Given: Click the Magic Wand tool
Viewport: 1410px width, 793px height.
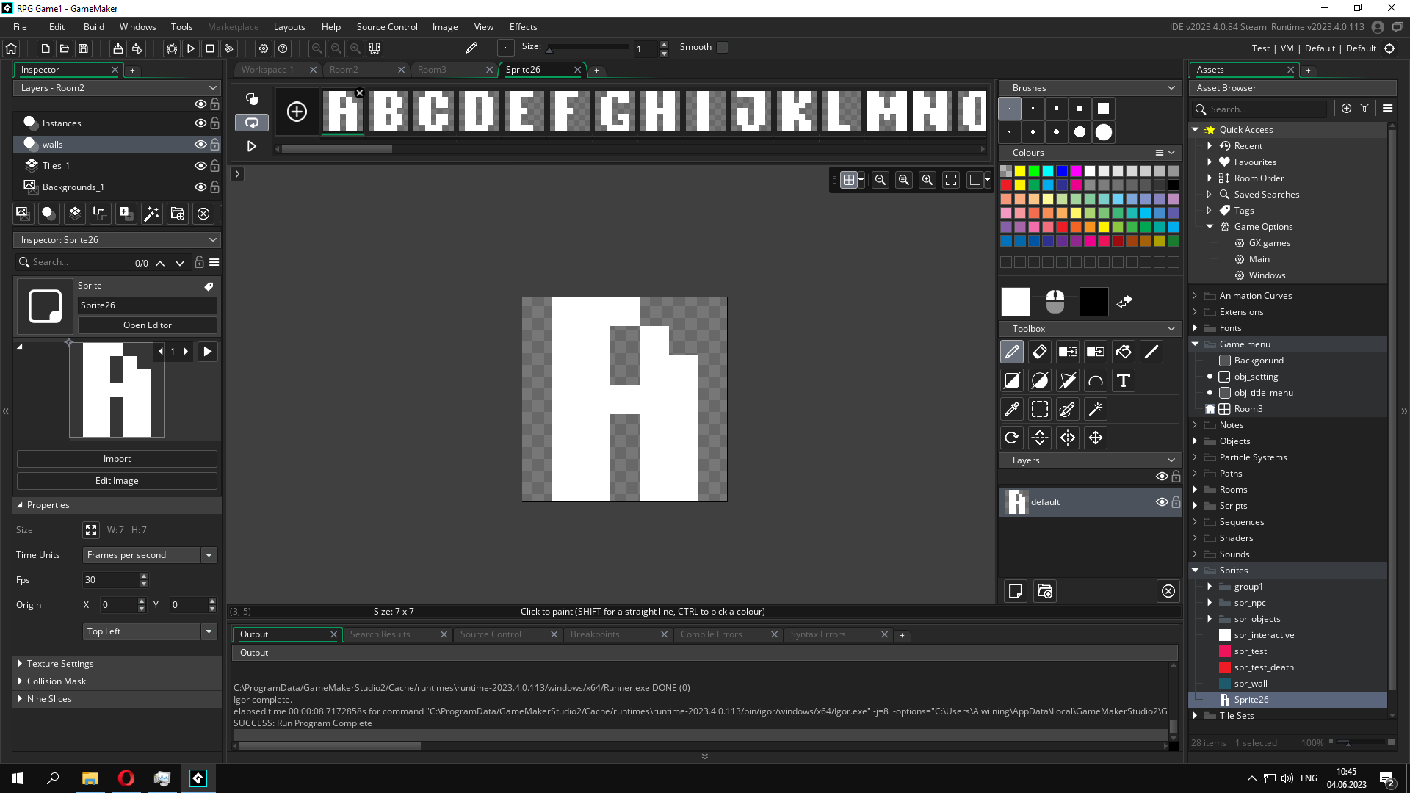Looking at the screenshot, I should pos(1096,410).
